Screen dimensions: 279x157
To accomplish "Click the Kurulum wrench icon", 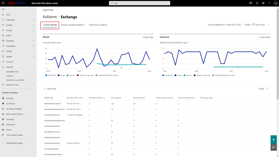I will 3,62.
